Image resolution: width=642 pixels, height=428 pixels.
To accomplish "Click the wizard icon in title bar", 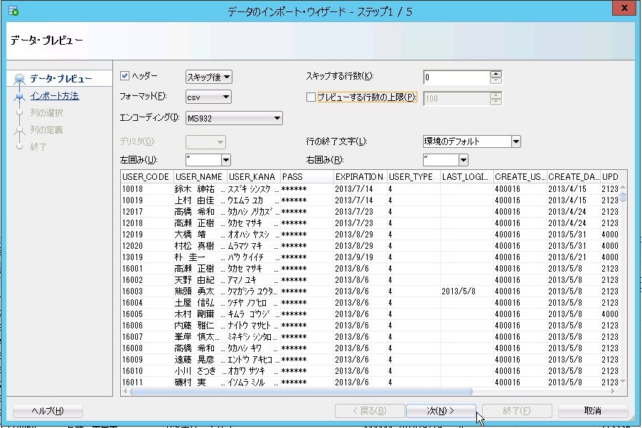I will 12,11.
